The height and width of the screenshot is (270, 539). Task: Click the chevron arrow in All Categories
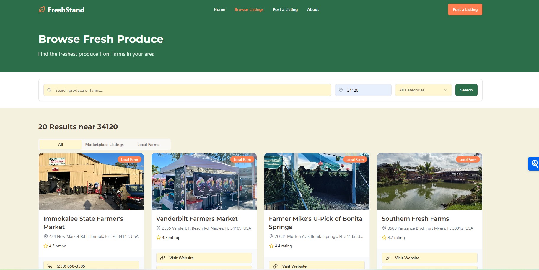(x=446, y=90)
